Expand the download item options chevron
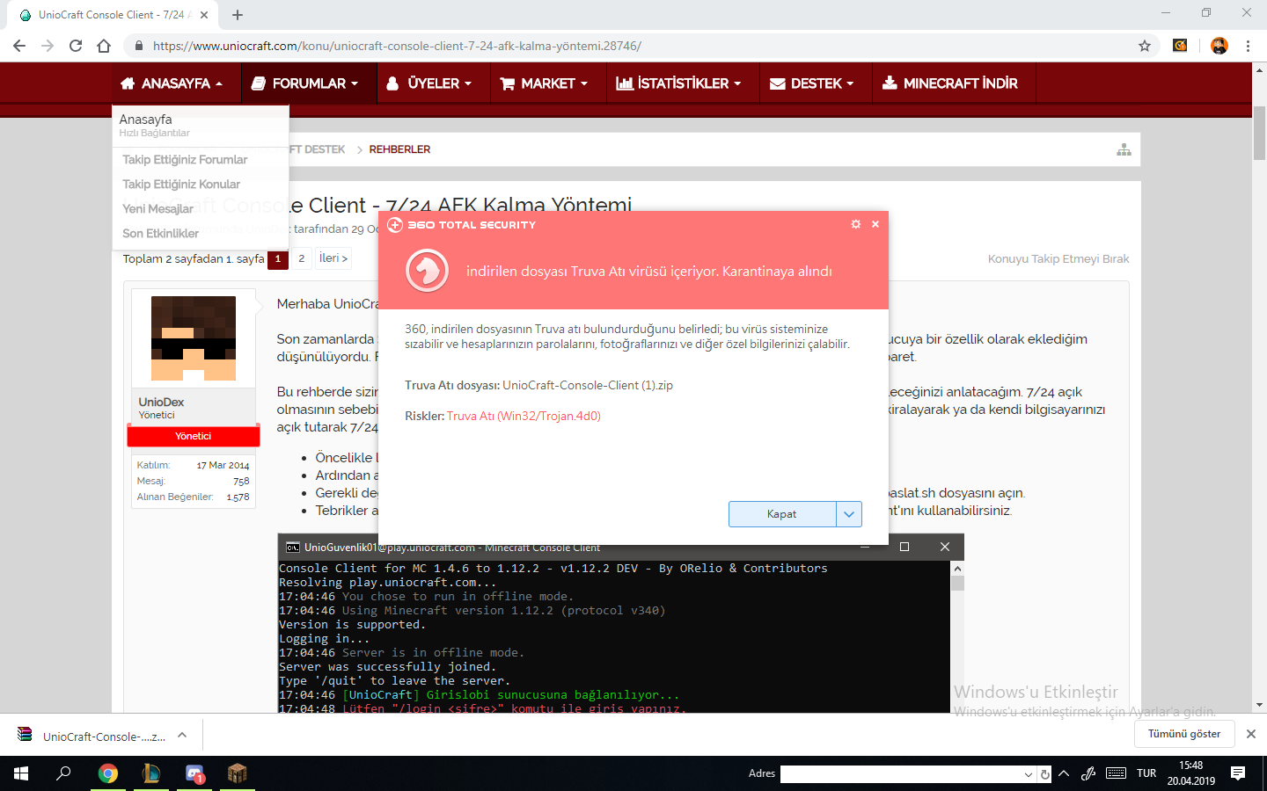Viewport: 1267px width, 791px height. tap(182, 735)
